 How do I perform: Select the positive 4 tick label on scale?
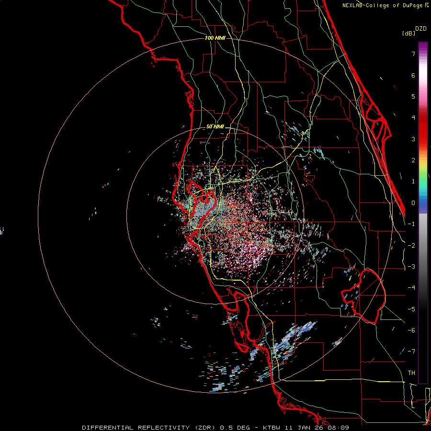(x=413, y=118)
